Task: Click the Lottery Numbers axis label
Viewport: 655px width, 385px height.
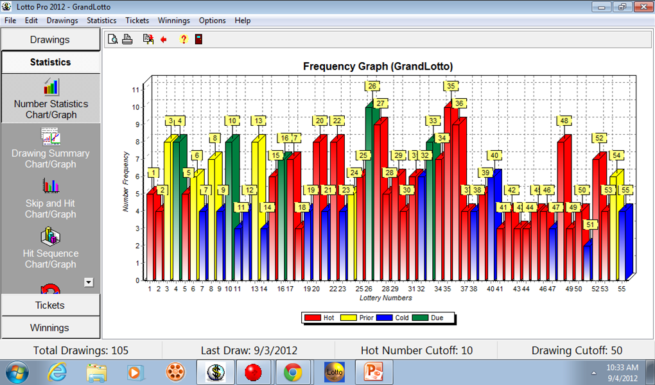Action: (x=385, y=298)
